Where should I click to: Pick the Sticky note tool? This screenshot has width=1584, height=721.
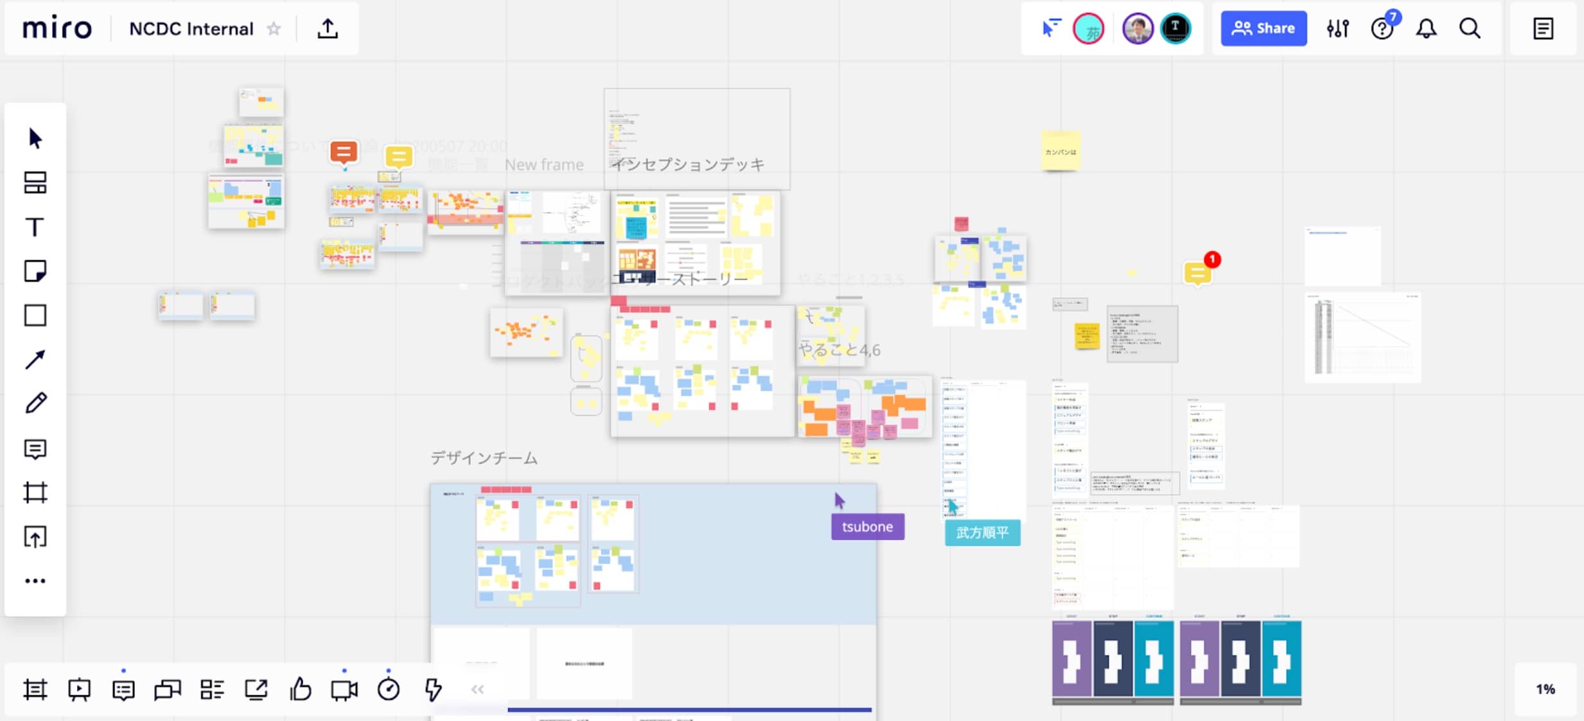tap(35, 271)
